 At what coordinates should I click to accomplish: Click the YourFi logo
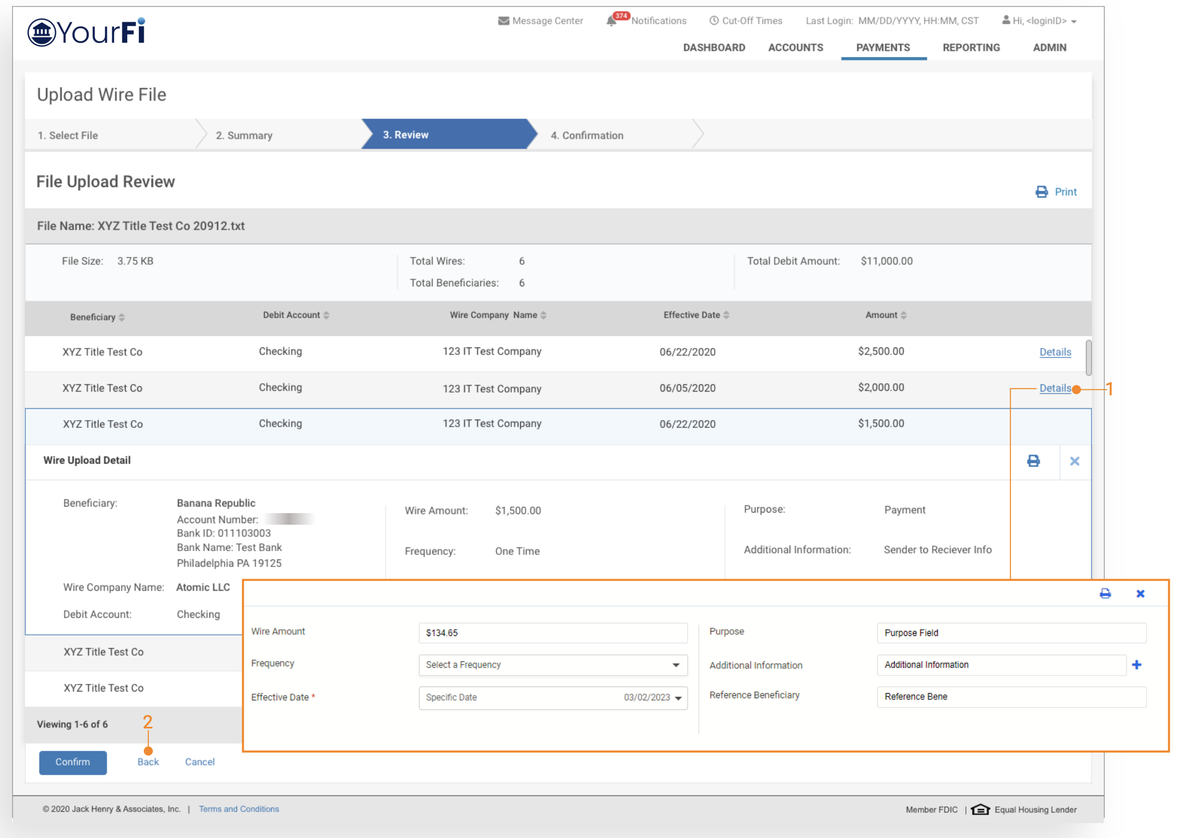[x=87, y=32]
